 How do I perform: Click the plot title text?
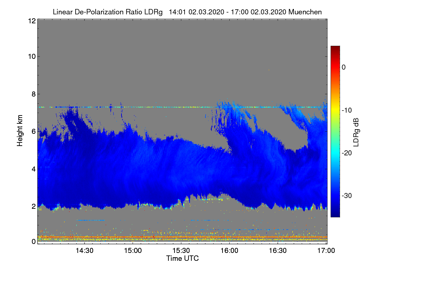click(187, 12)
